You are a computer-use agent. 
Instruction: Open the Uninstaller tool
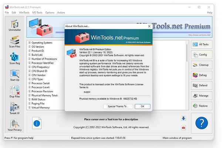pyautogui.click(x=14, y=25)
